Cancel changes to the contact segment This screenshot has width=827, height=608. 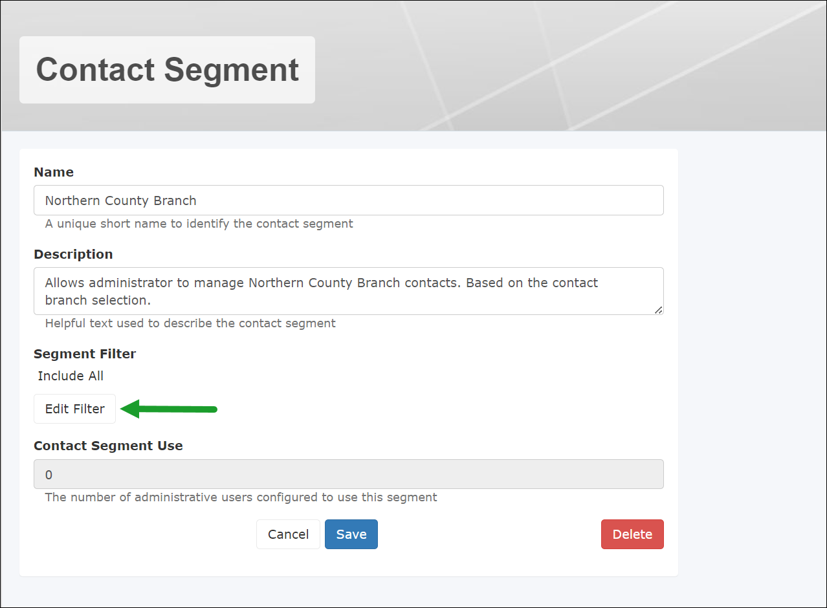pos(288,534)
